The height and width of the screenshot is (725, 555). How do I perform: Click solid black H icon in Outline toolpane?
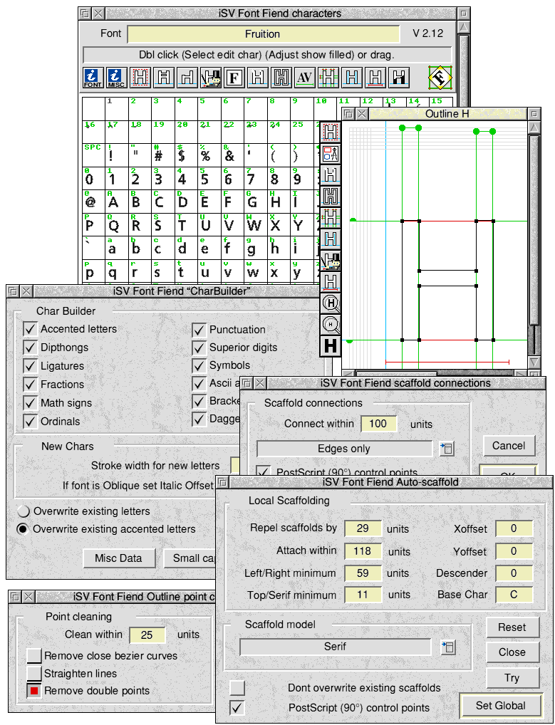[331, 346]
